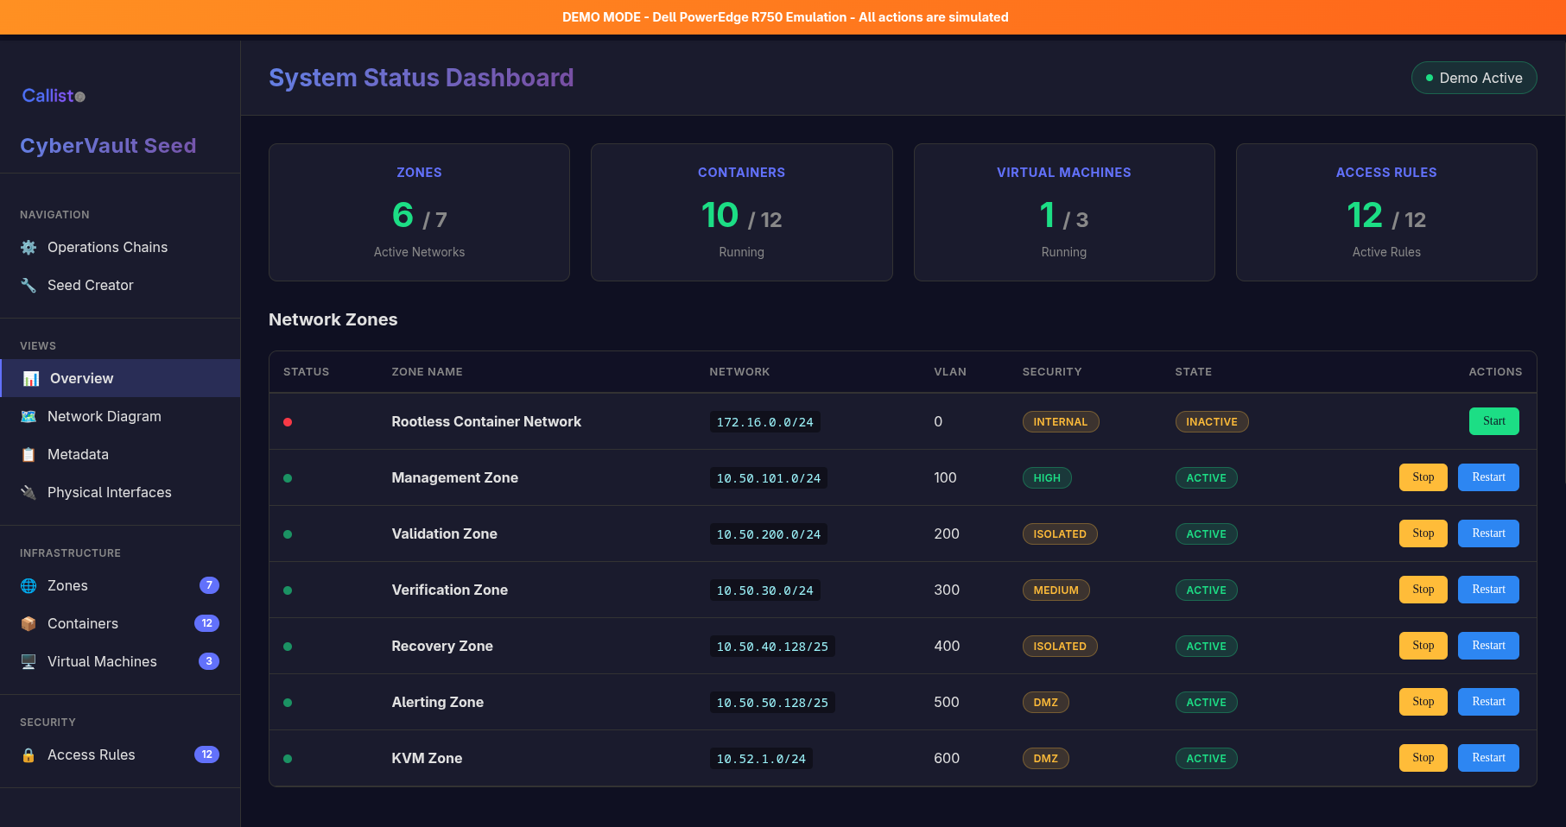Click the Containers count badge showing 12
The height and width of the screenshot is (827, 1566).
point(206,623)
